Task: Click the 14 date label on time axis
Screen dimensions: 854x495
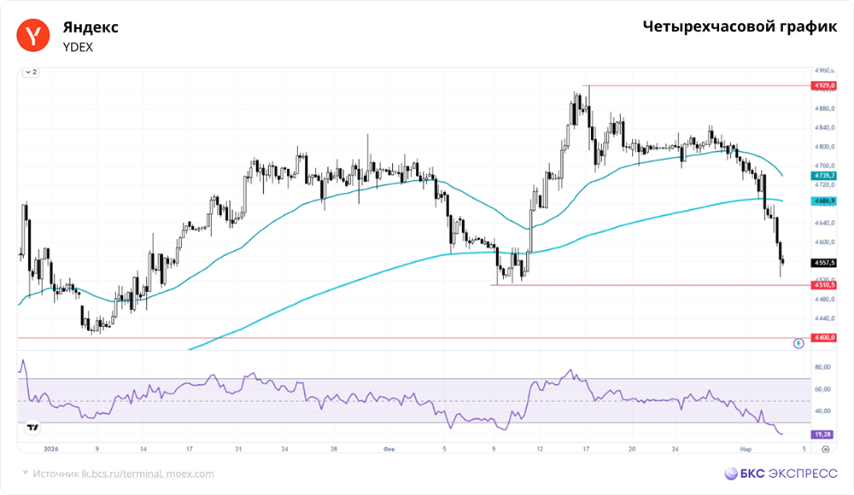Action: 143,449
